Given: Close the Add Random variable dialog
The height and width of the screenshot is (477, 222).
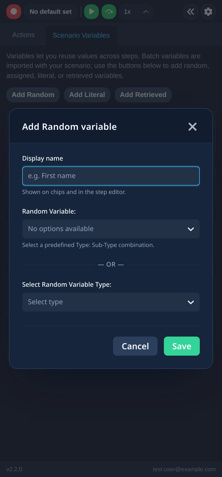Looking at the screenshot, I should 192,127.
